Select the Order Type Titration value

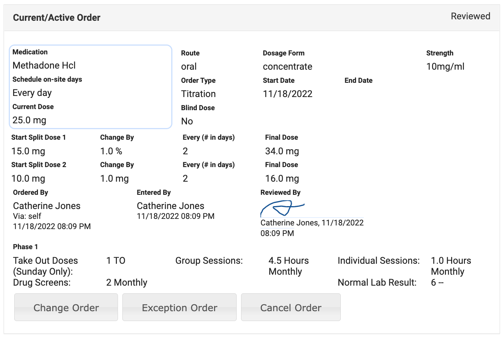198,94
